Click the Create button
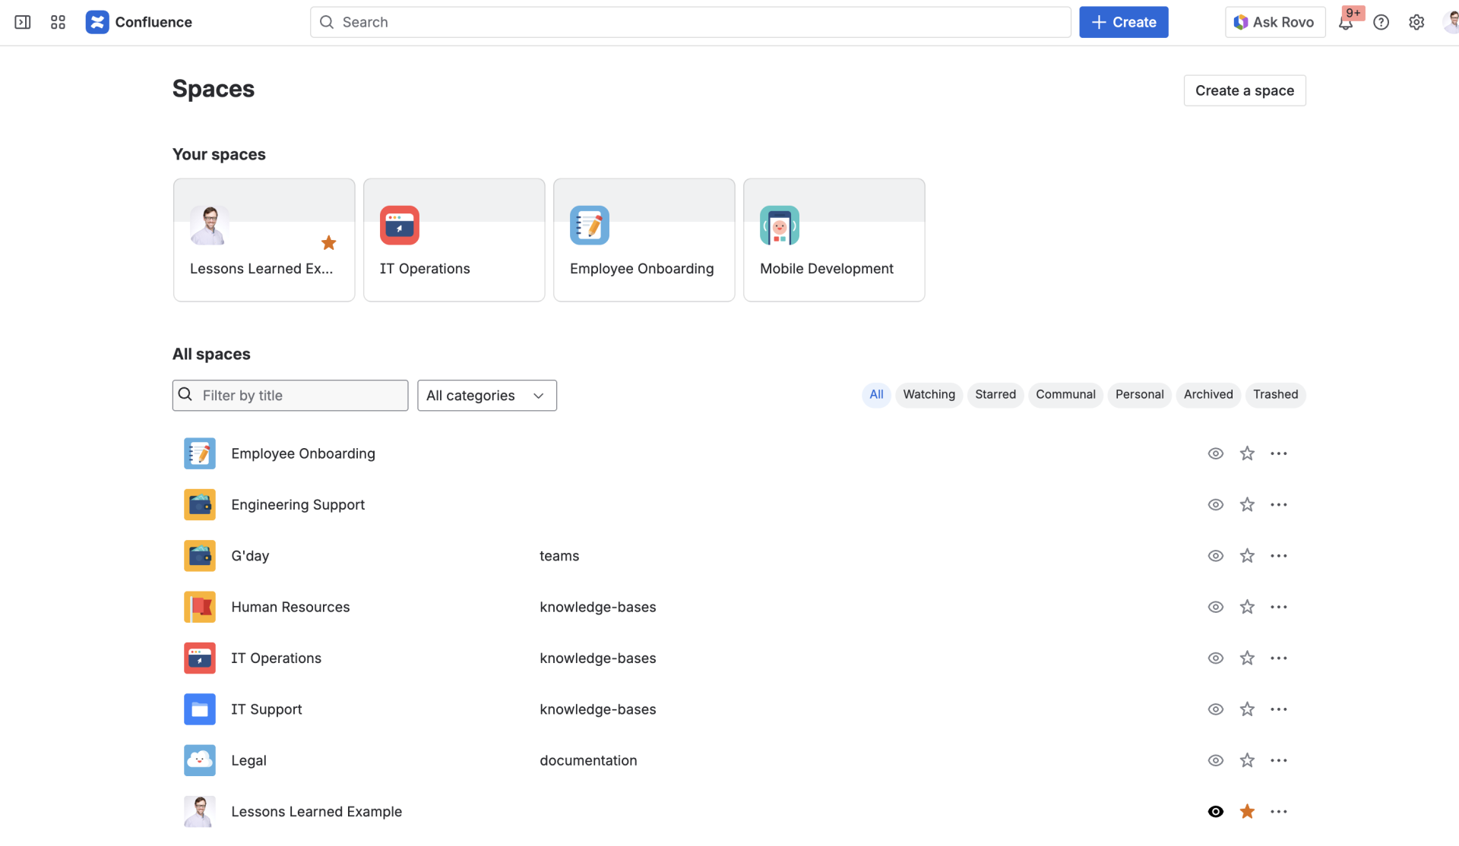The width and height of the screenshot is (1459, 846). click(x=1123, y=22)
